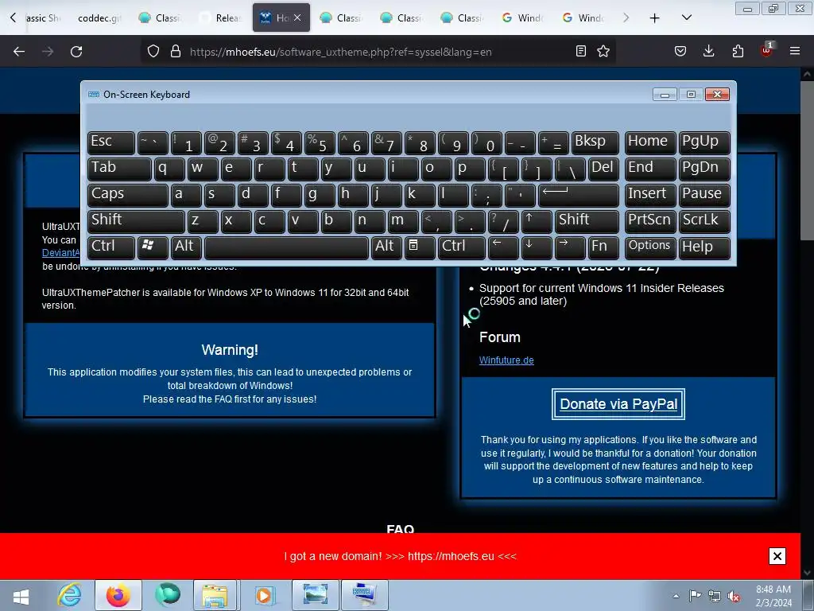Image resolution: width=814 pixels, height=611 pixels.
Task: Close the active mhoefs tab
Action: [297, 18]
